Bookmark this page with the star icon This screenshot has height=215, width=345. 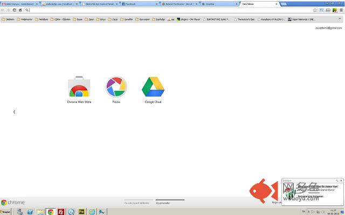click(315, 10)
